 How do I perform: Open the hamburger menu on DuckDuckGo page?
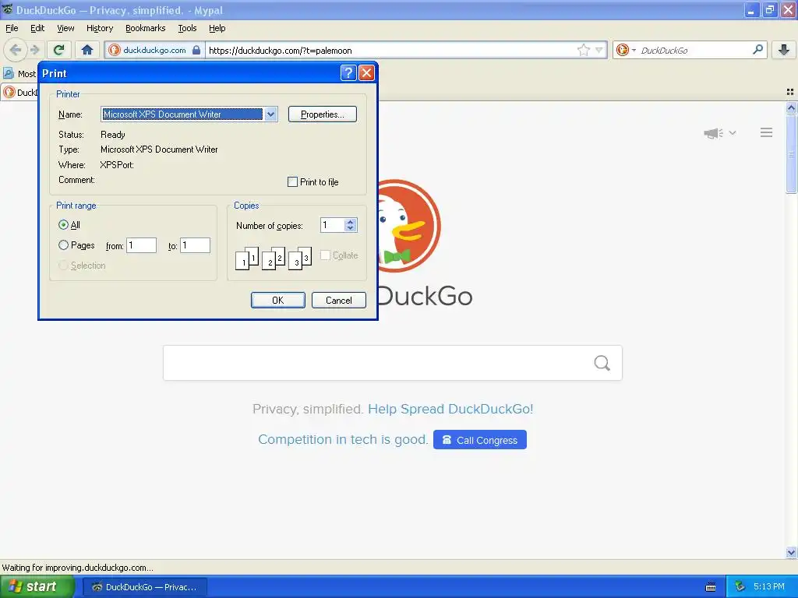click(x=767, y=132)
